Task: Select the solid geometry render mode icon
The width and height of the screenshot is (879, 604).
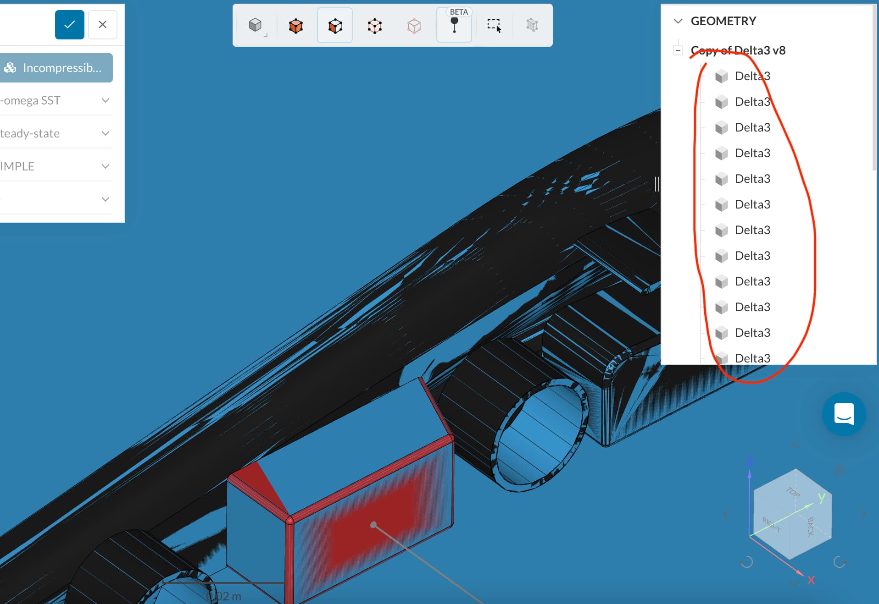Action: (x=256, y=26)
